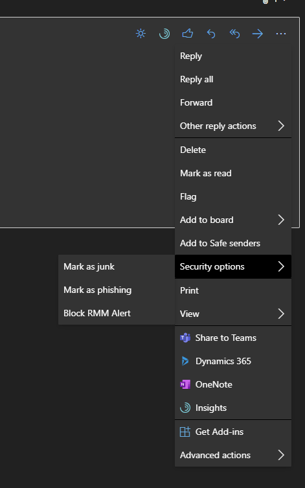Click the Add to board label
305x488 pixels.
coord(207,220)
